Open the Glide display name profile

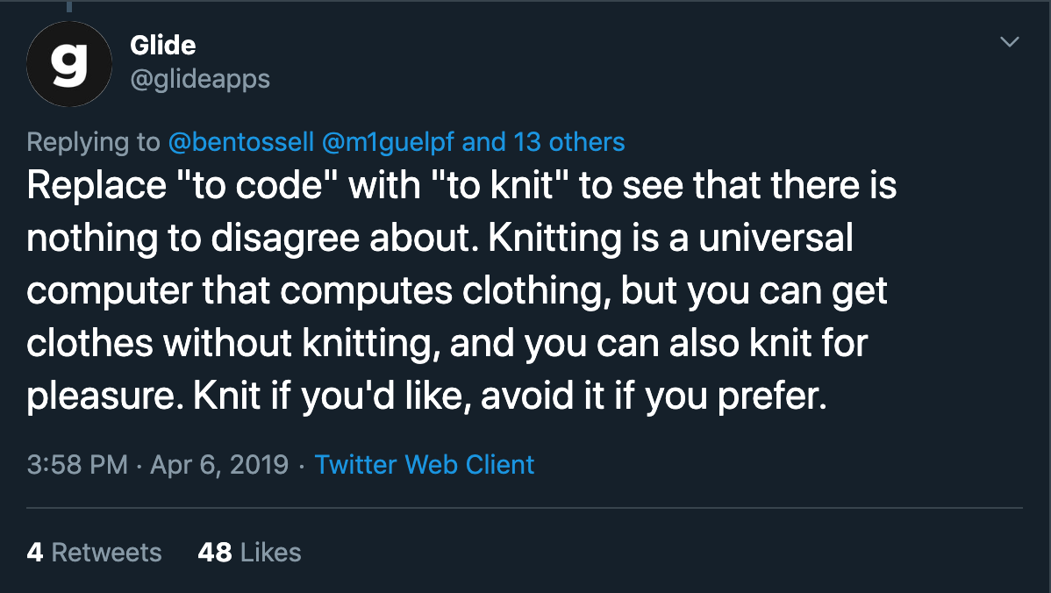tap(162, 46)
